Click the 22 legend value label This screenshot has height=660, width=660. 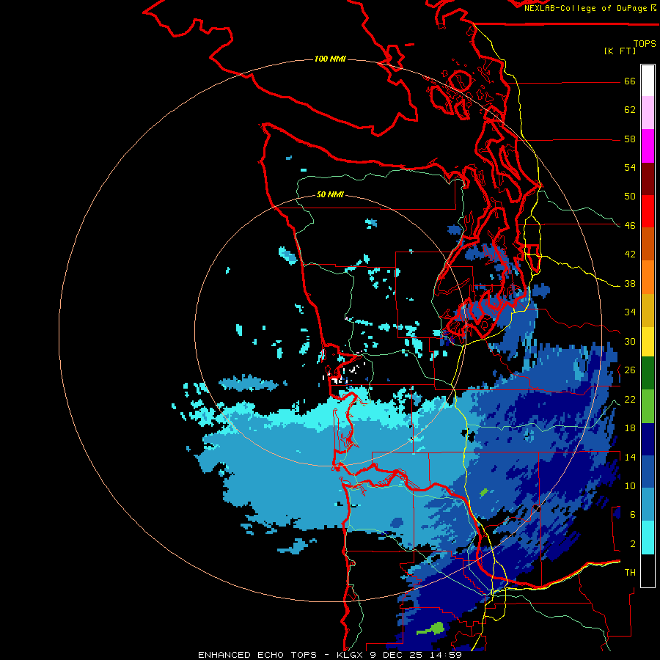tap(630, 399)
